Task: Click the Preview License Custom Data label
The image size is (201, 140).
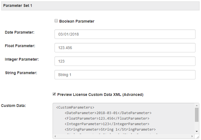Action: pyautogui.click(x=100, y=95)
